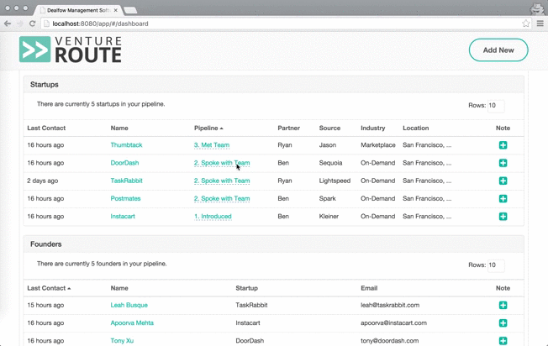548x346 pixels.
Task: Go back with browser back arrow
Action: (8, 24)
